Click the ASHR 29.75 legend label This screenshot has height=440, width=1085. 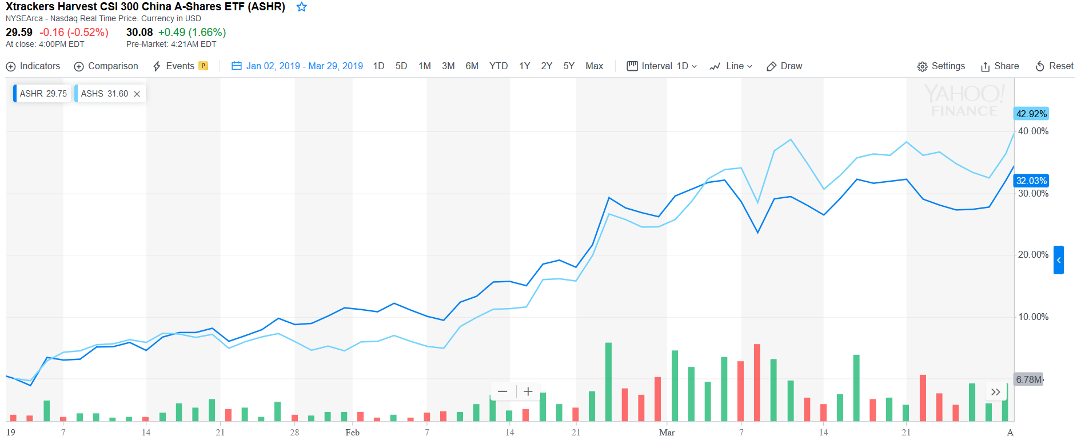43,94
